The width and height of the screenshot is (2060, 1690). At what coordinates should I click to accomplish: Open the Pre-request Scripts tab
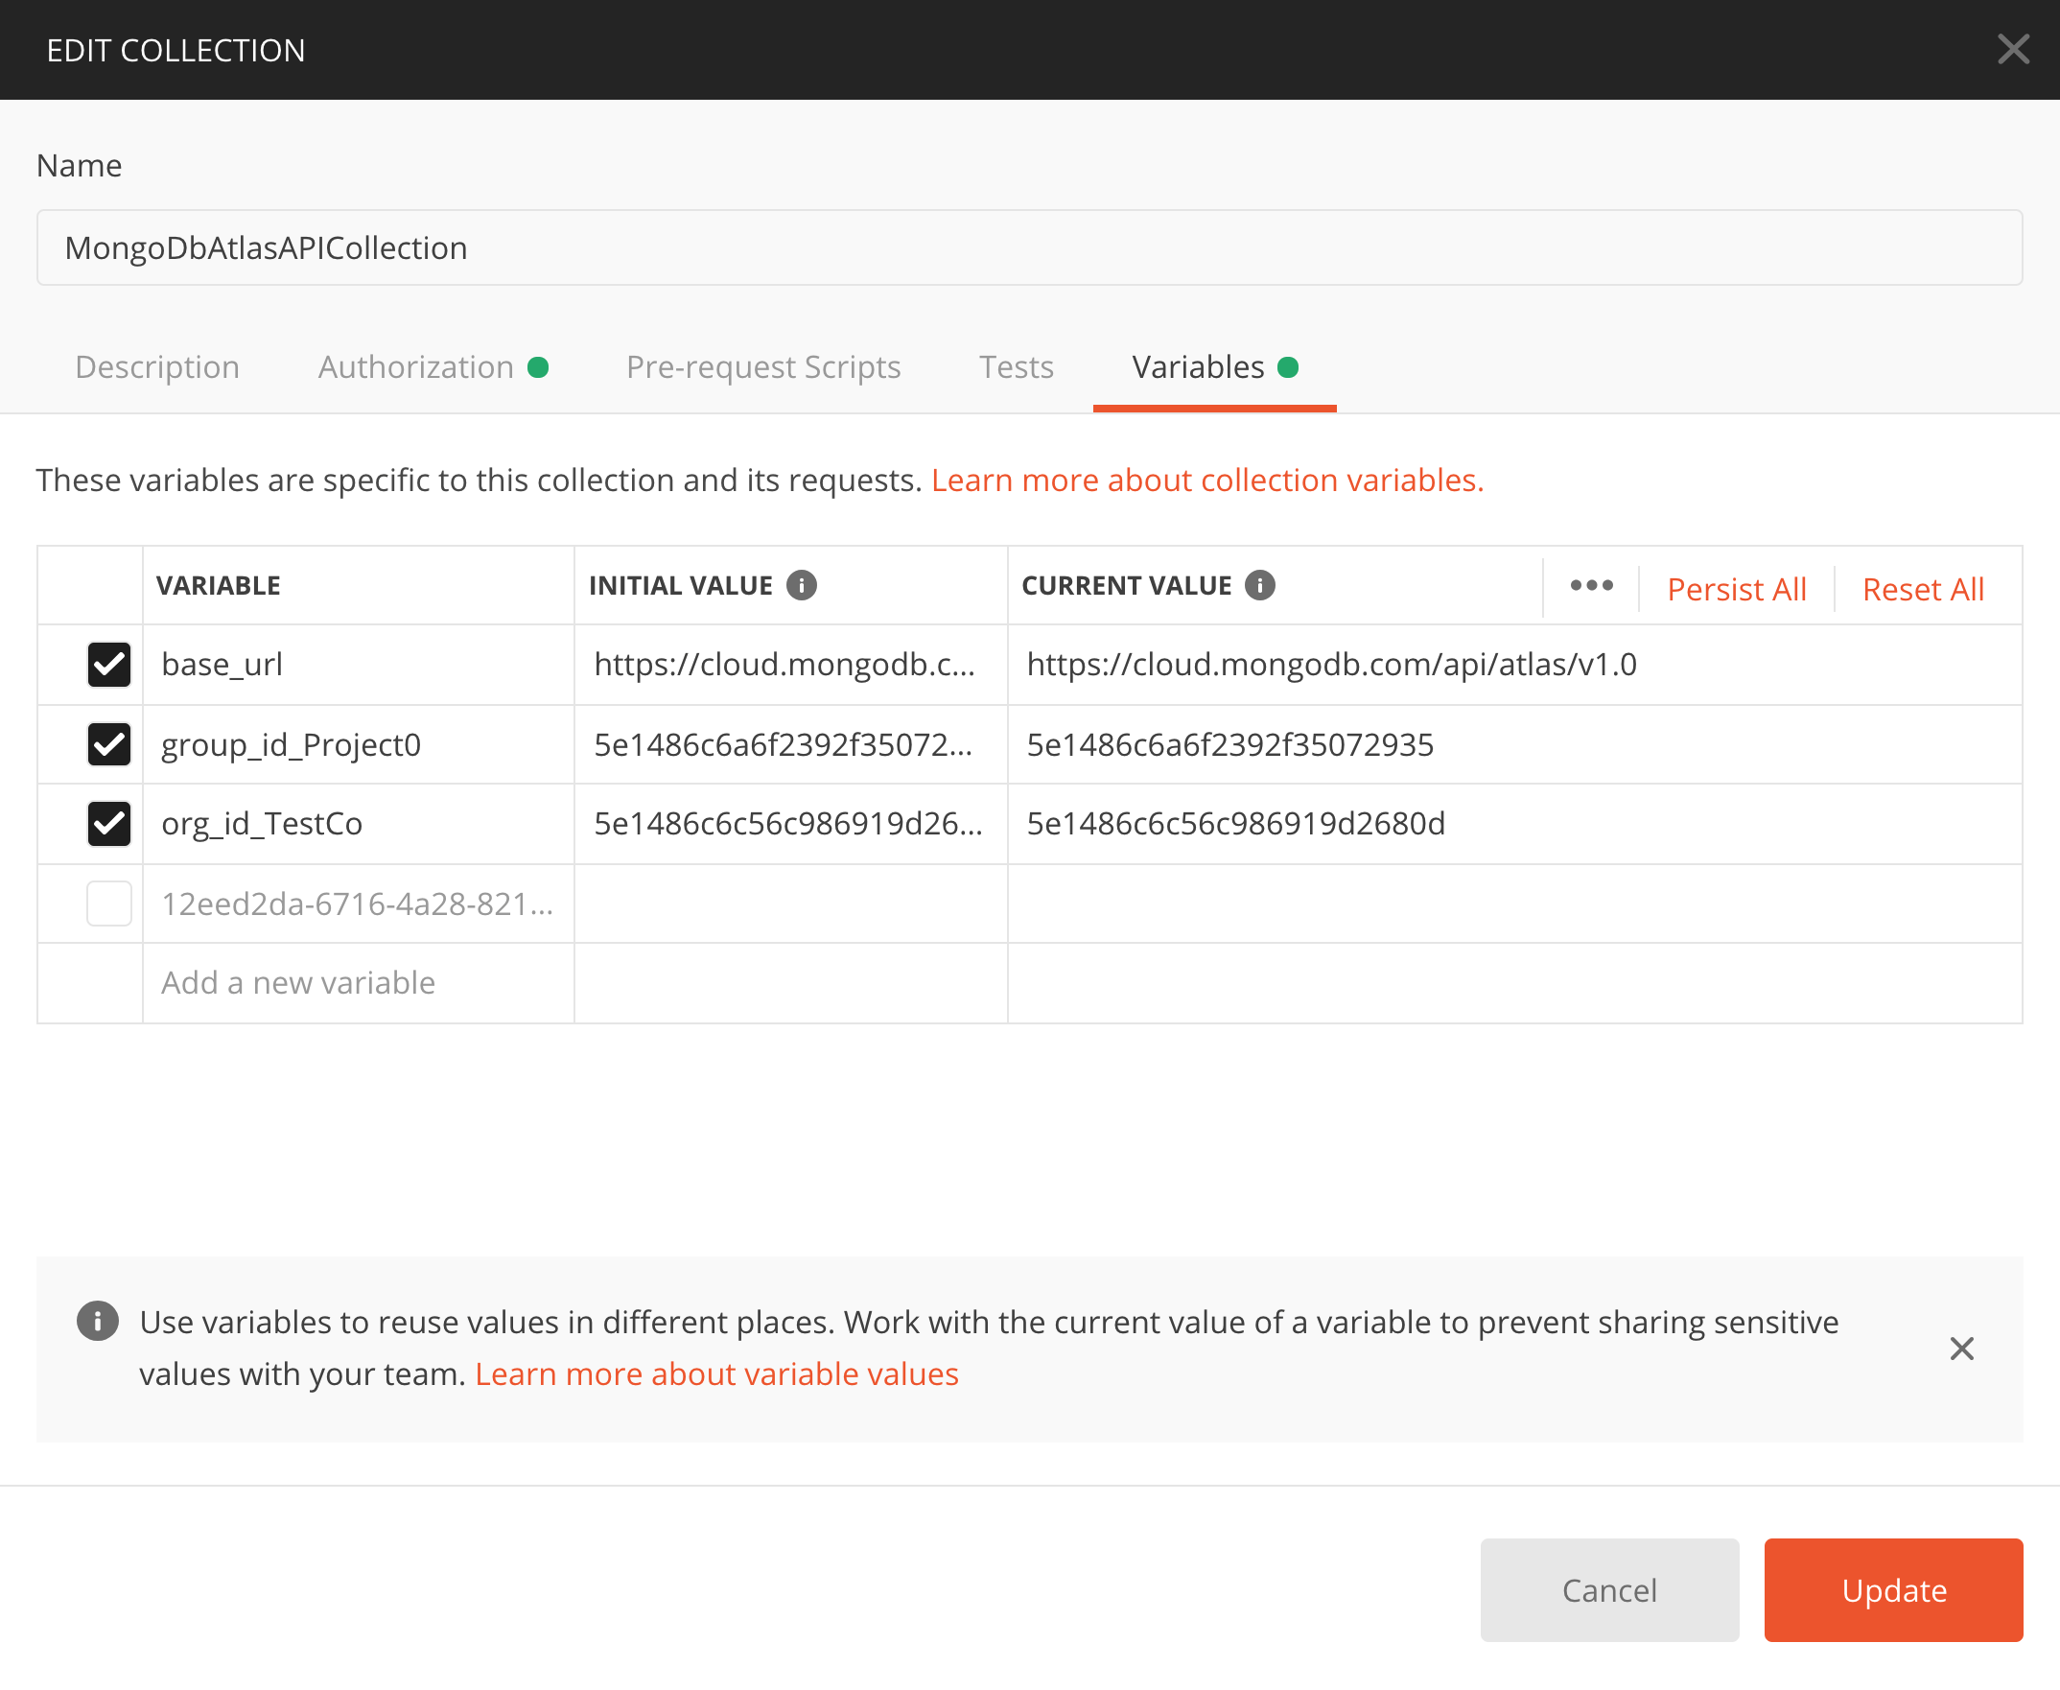point(763,367)
